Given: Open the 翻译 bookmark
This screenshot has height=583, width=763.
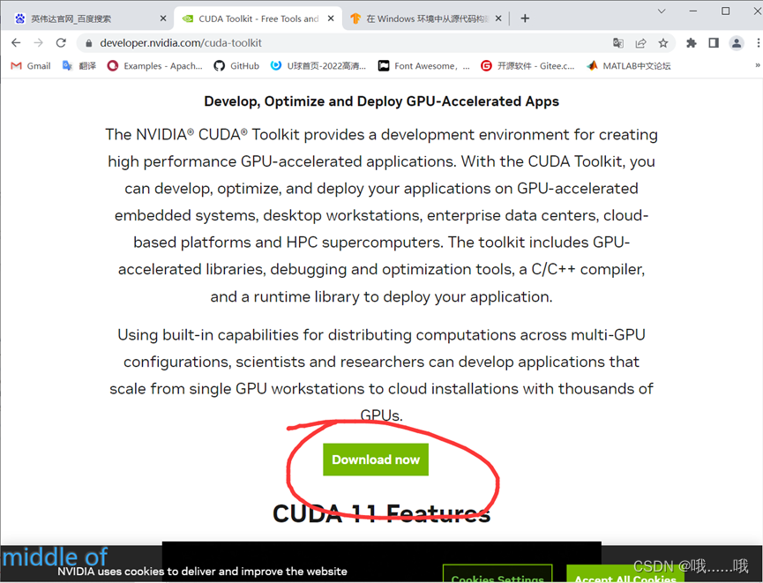Looking at the screenshot, I should (x=79, y=65).
